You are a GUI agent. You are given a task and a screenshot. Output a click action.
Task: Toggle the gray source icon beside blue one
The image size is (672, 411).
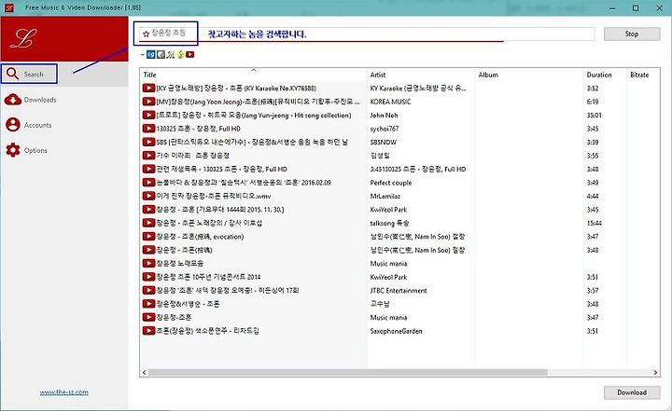(161, 54)
